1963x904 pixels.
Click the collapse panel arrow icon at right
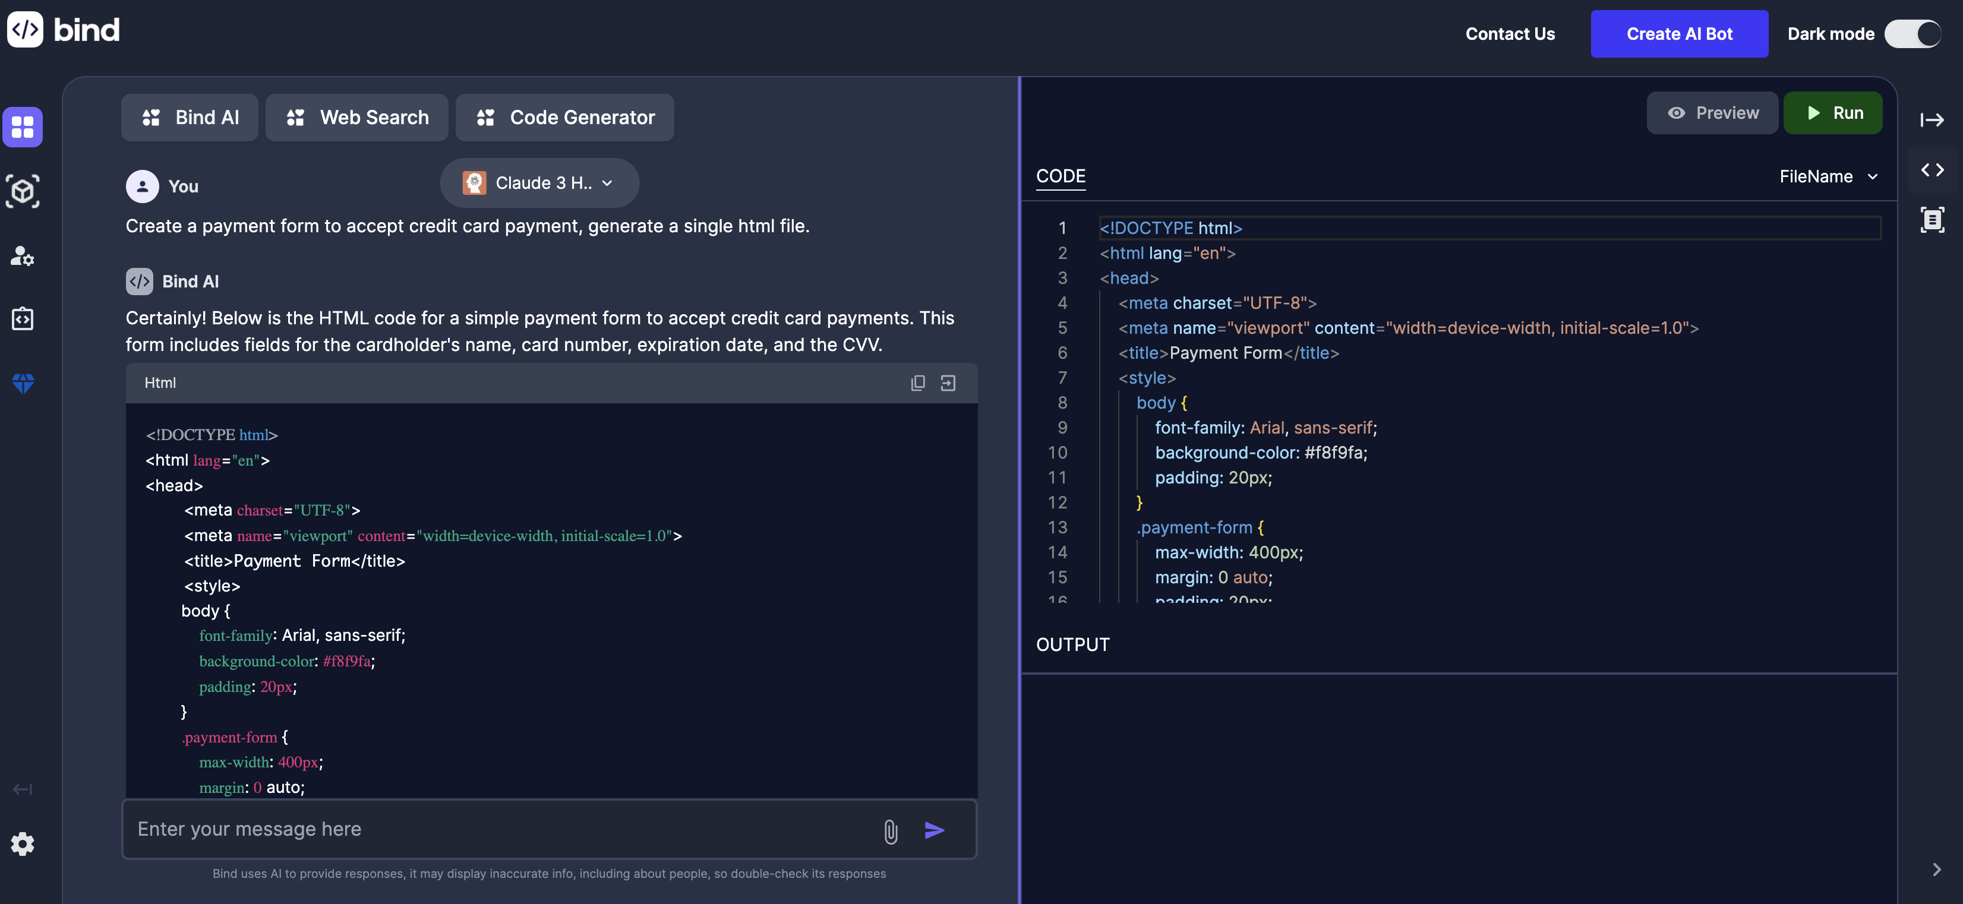click(x=1932, y=119)
